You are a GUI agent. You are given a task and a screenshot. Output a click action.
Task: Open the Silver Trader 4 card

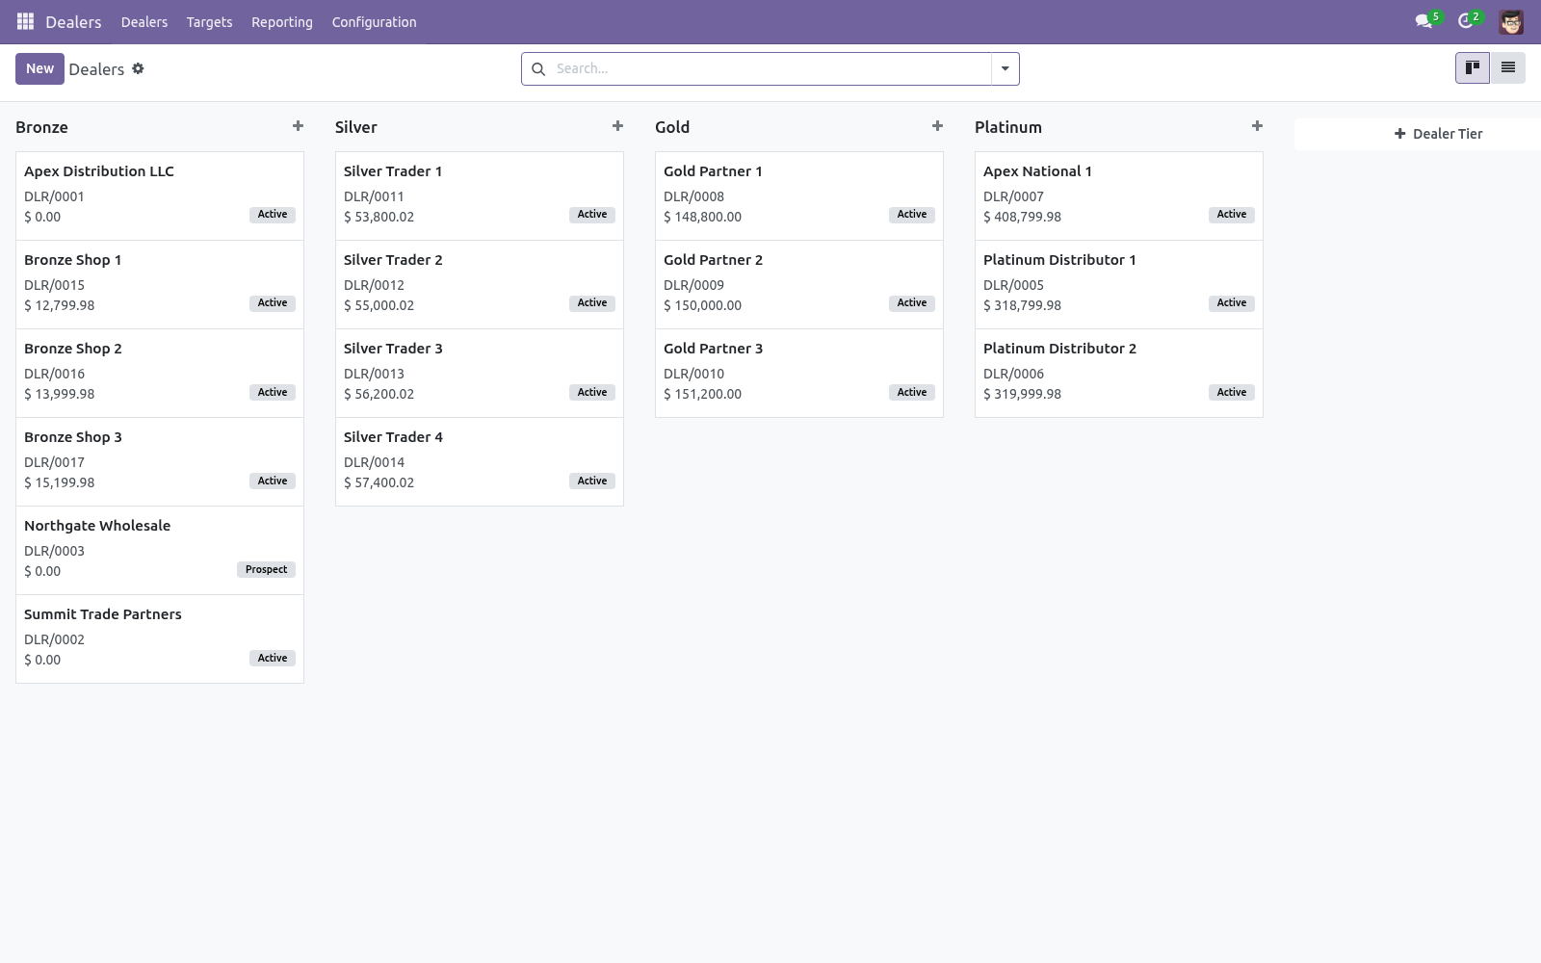(x=480, y=461)
